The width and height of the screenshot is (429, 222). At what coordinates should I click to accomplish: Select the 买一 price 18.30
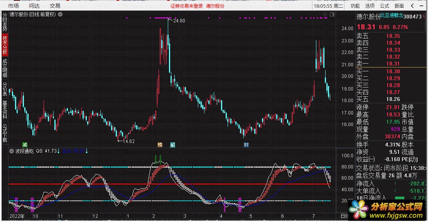[393, 71]
